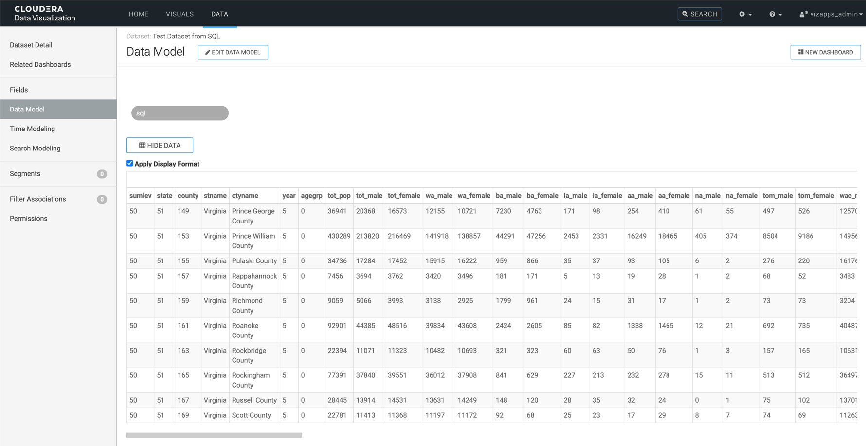
Task: Create a New Dashboard
Action: (825, 52)
